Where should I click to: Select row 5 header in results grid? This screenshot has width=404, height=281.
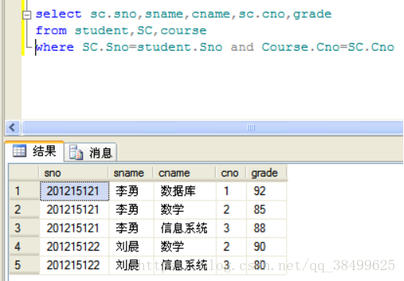pyautogui.click(x=24, y=265)
